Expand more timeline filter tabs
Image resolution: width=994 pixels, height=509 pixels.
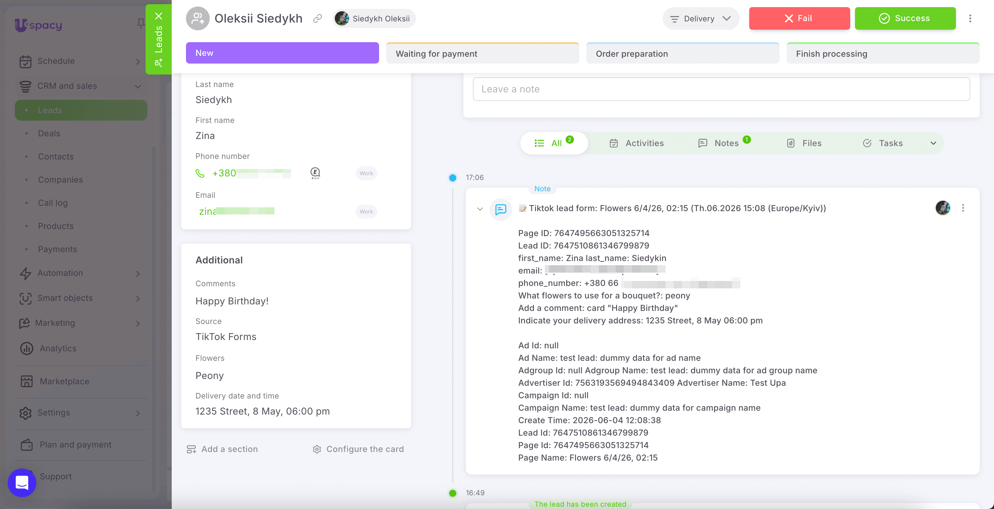[x=933, y=143]
